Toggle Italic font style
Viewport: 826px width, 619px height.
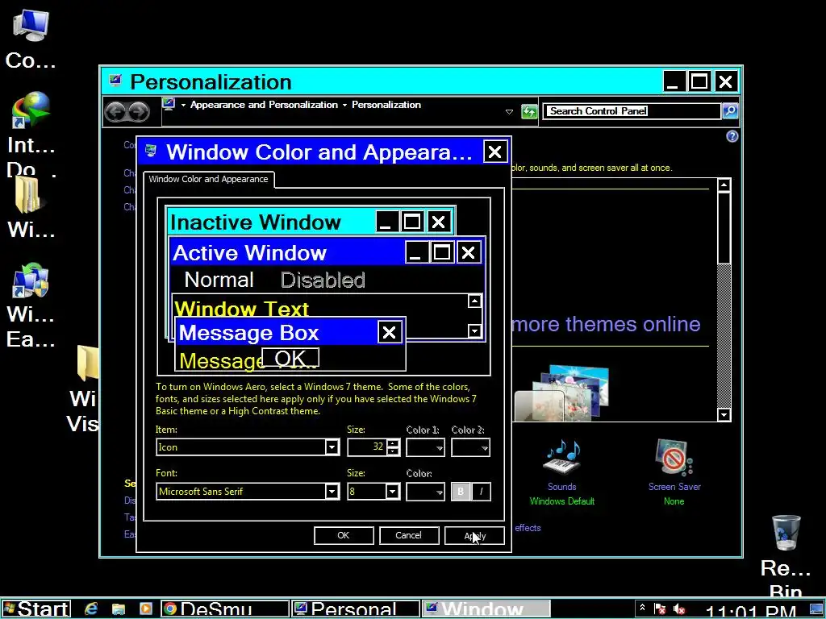click(x=481, y=492)
